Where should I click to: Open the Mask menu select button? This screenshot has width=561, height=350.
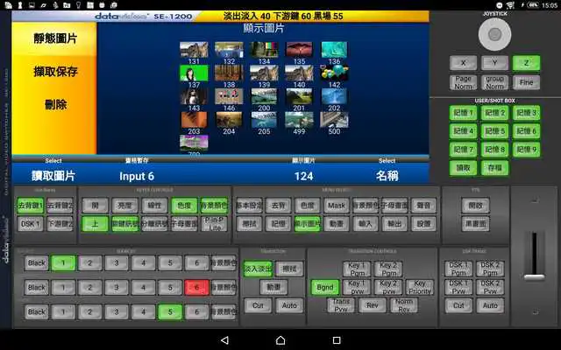pyautogui.click(x=337, y=206)
